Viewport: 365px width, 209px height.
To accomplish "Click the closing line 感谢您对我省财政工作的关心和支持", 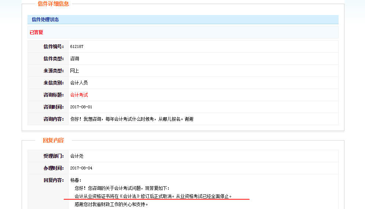I will pyautogui.click(x=111, y=204).
